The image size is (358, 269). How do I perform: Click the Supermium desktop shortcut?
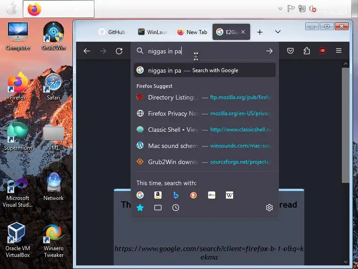click(x=18, y=136)
